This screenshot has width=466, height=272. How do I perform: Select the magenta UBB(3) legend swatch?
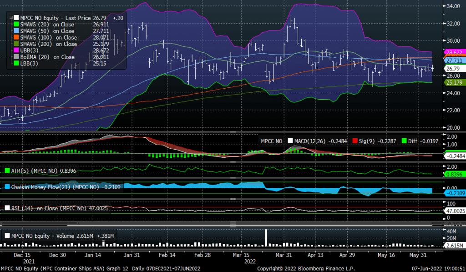click(16, 50)
